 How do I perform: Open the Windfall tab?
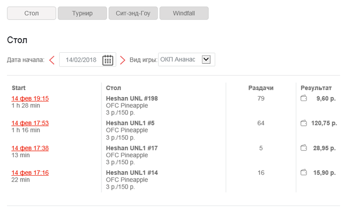184,13
